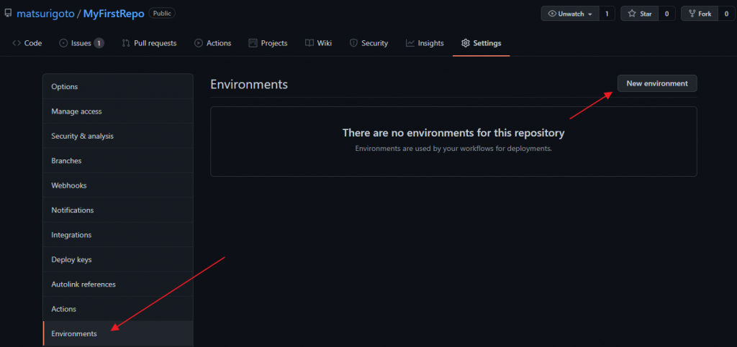The width and height of the screenshot is (737, 347).
Task: Click the New environment button
Action: point(656,83)
